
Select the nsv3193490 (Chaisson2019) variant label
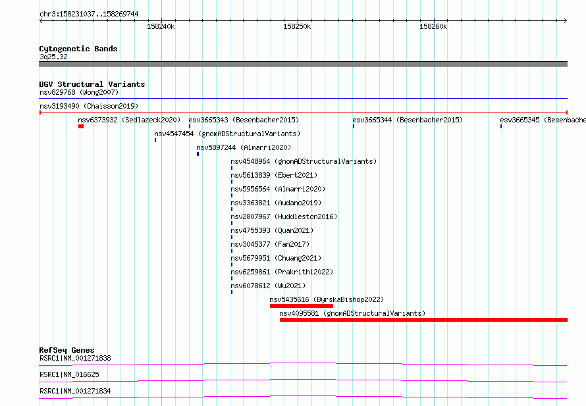pos(89,106)
